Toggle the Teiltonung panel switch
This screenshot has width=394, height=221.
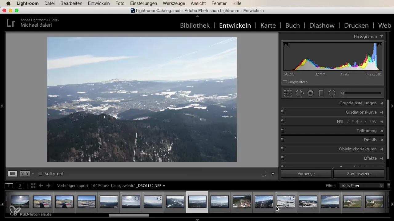282,131
